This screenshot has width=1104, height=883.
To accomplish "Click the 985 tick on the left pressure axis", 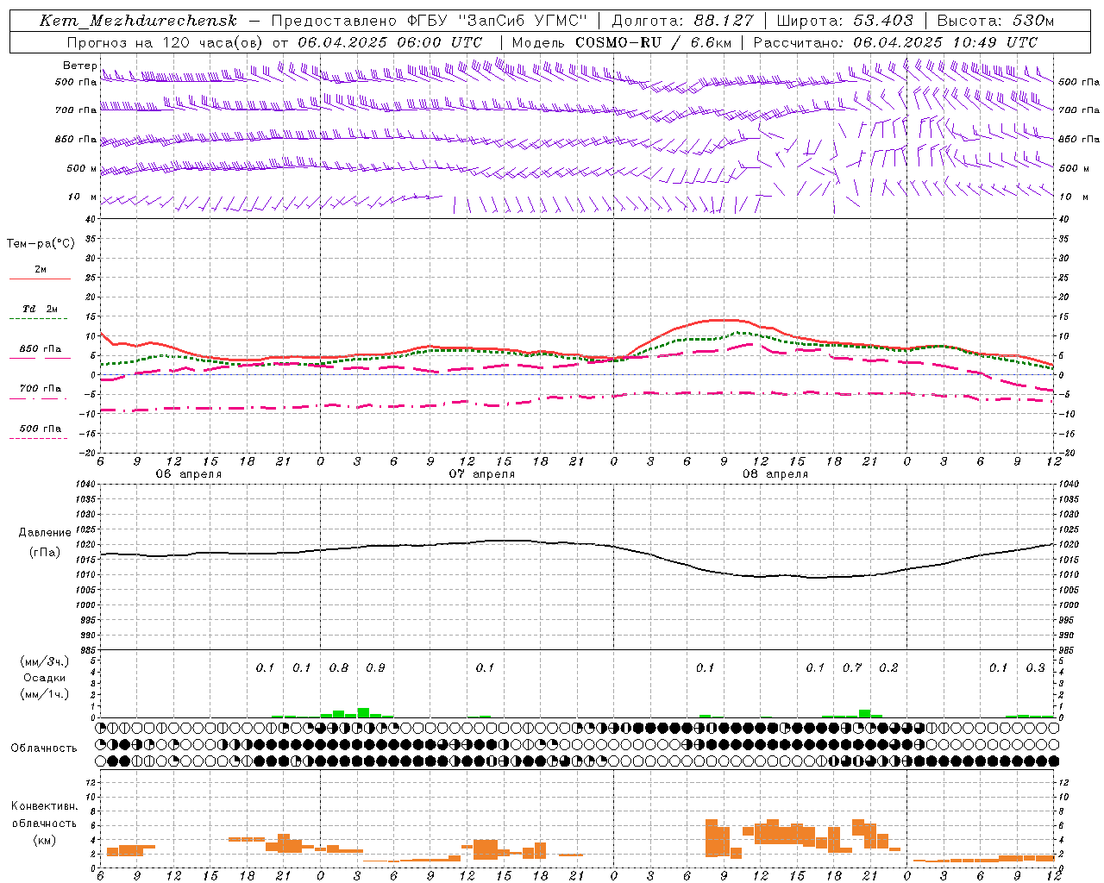I will (87, 651).
